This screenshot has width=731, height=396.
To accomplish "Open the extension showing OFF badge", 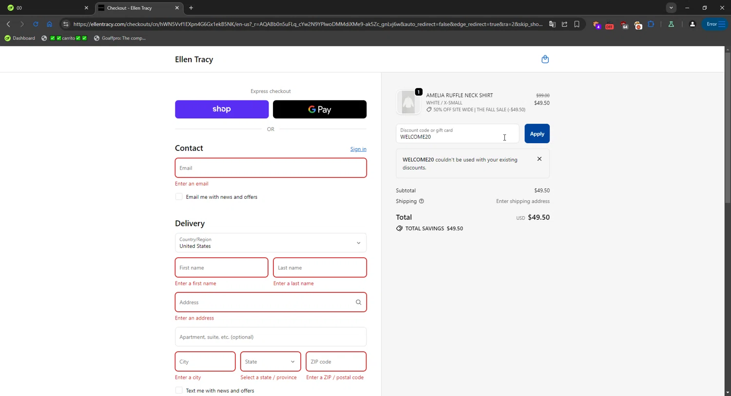I will coord(609,24).
